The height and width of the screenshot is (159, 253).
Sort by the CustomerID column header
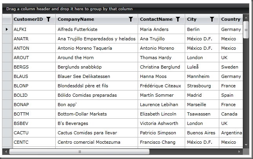click(x=28, y=19)
